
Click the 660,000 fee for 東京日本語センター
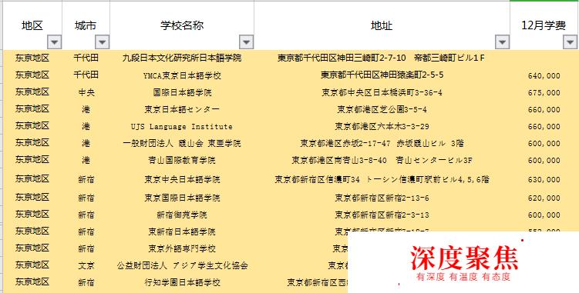[544, 110]
